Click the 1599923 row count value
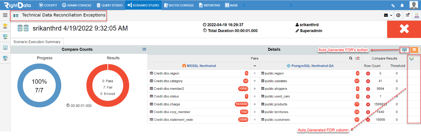Image resolution: width=421 pixels, height=139 pixels. tap(380, 104)
